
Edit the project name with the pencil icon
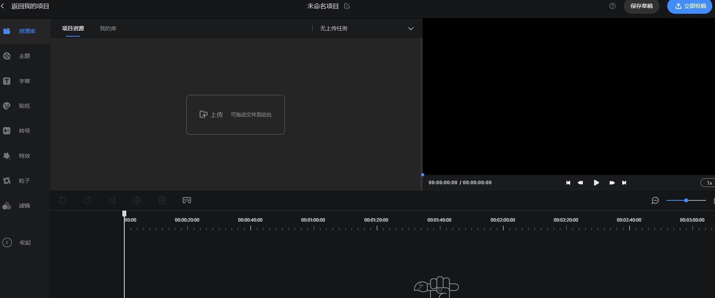pos(347,6)
